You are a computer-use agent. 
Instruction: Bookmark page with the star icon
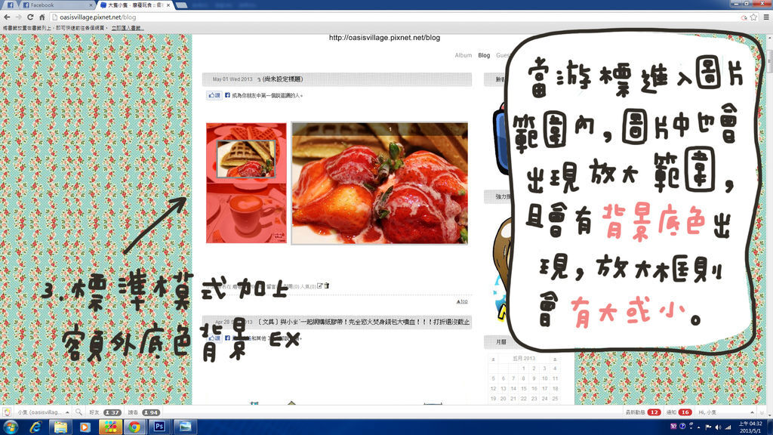click(x=753, y=17)
